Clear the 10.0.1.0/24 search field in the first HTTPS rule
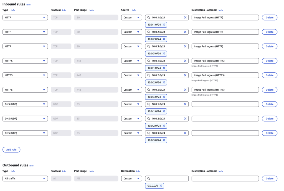The height and width of the screenshot is (191, 284). tap(185, 61)
